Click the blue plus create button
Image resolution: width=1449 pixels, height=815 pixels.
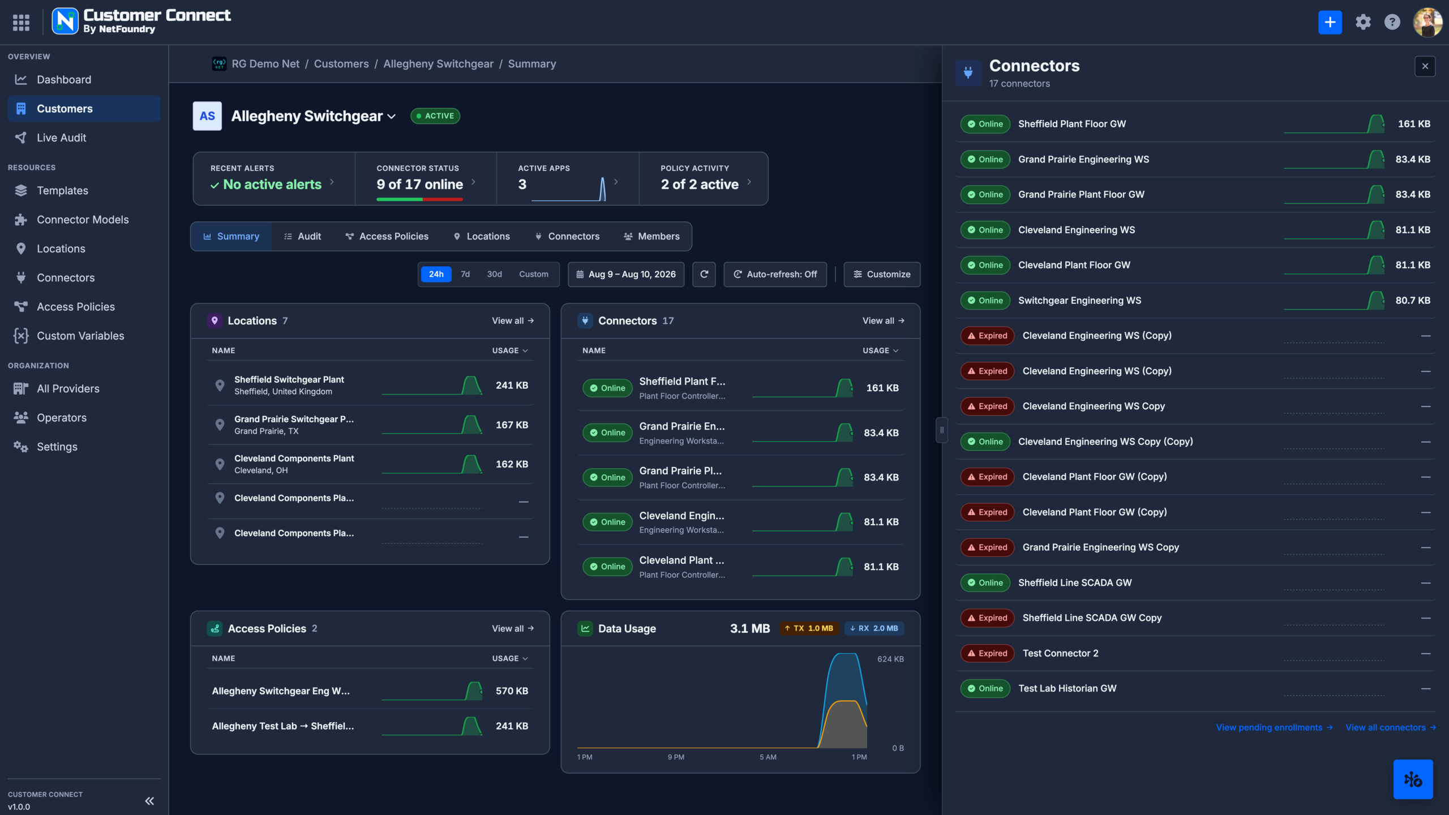[1330, 22]
